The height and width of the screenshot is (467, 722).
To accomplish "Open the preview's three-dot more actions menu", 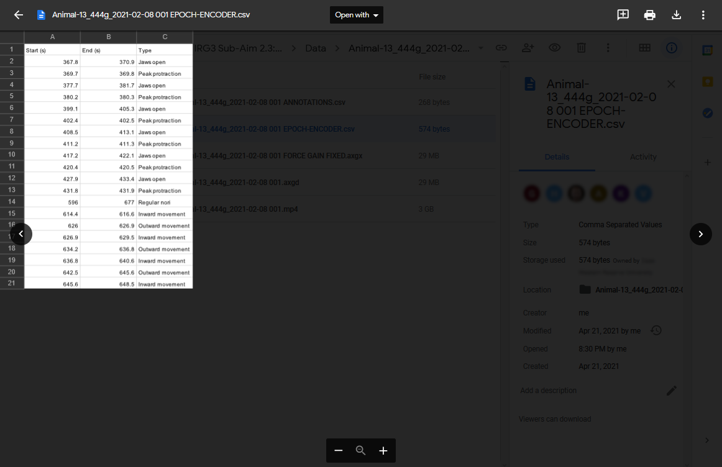I will click(x=703, y=15).
